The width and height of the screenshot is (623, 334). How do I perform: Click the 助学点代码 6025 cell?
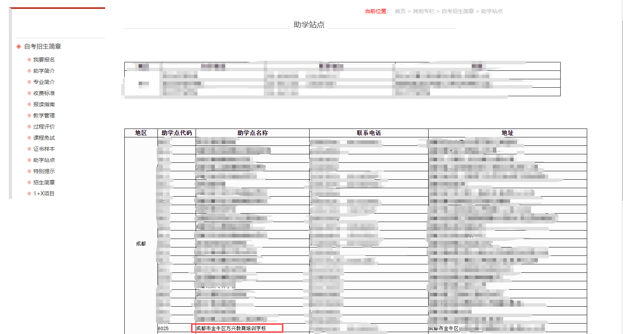pyautogui.click(x=164, y=328)
